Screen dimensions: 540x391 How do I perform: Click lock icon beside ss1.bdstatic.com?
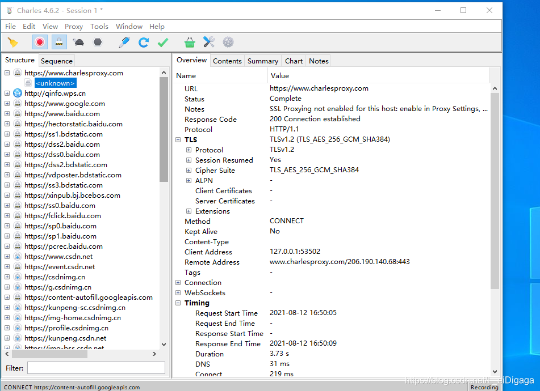pos(18,134)
